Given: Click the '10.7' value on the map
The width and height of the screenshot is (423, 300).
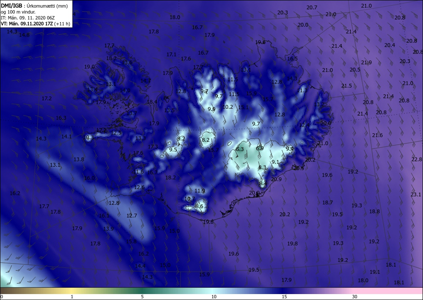Looking at the screenshot, I should [x=190, y=199].
